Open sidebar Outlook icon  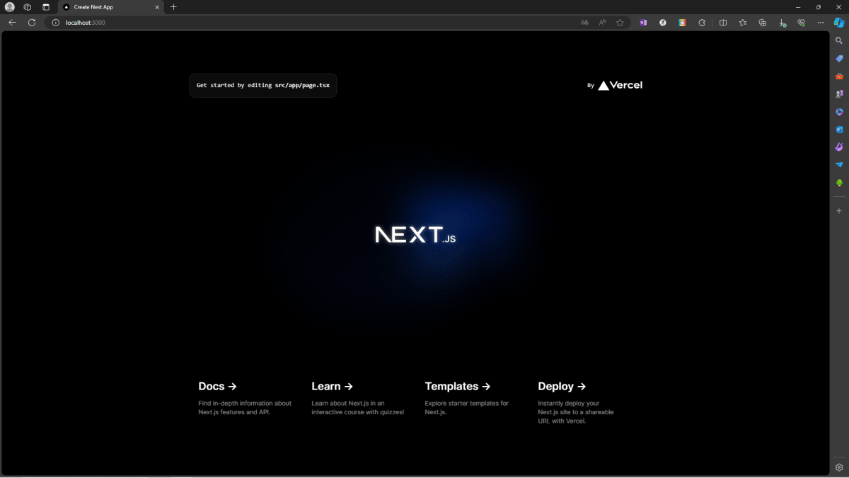[839, 130]
